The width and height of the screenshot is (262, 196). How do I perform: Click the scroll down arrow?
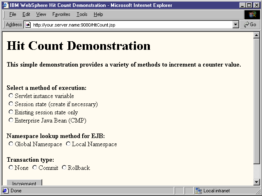pos(257,182)
